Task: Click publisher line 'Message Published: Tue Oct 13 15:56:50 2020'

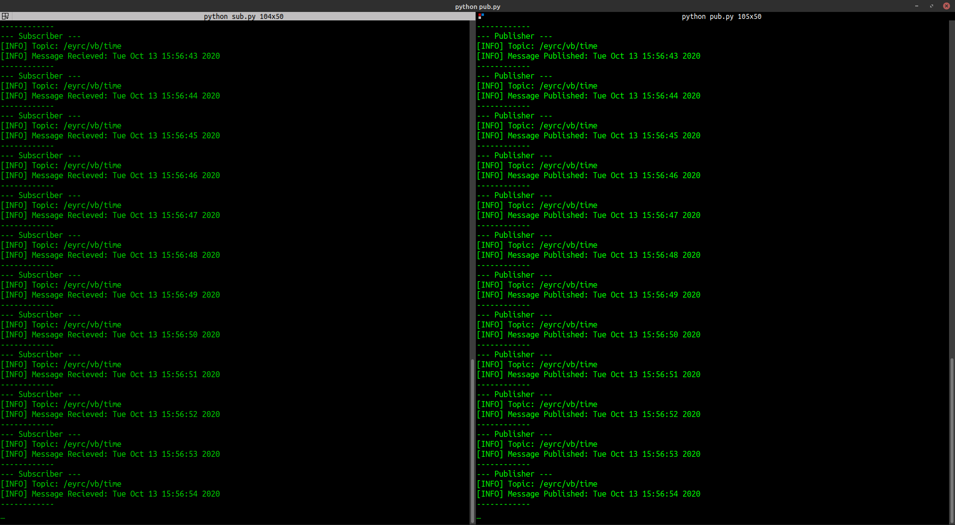Action: pyautogui.click(x=588, y=335)
